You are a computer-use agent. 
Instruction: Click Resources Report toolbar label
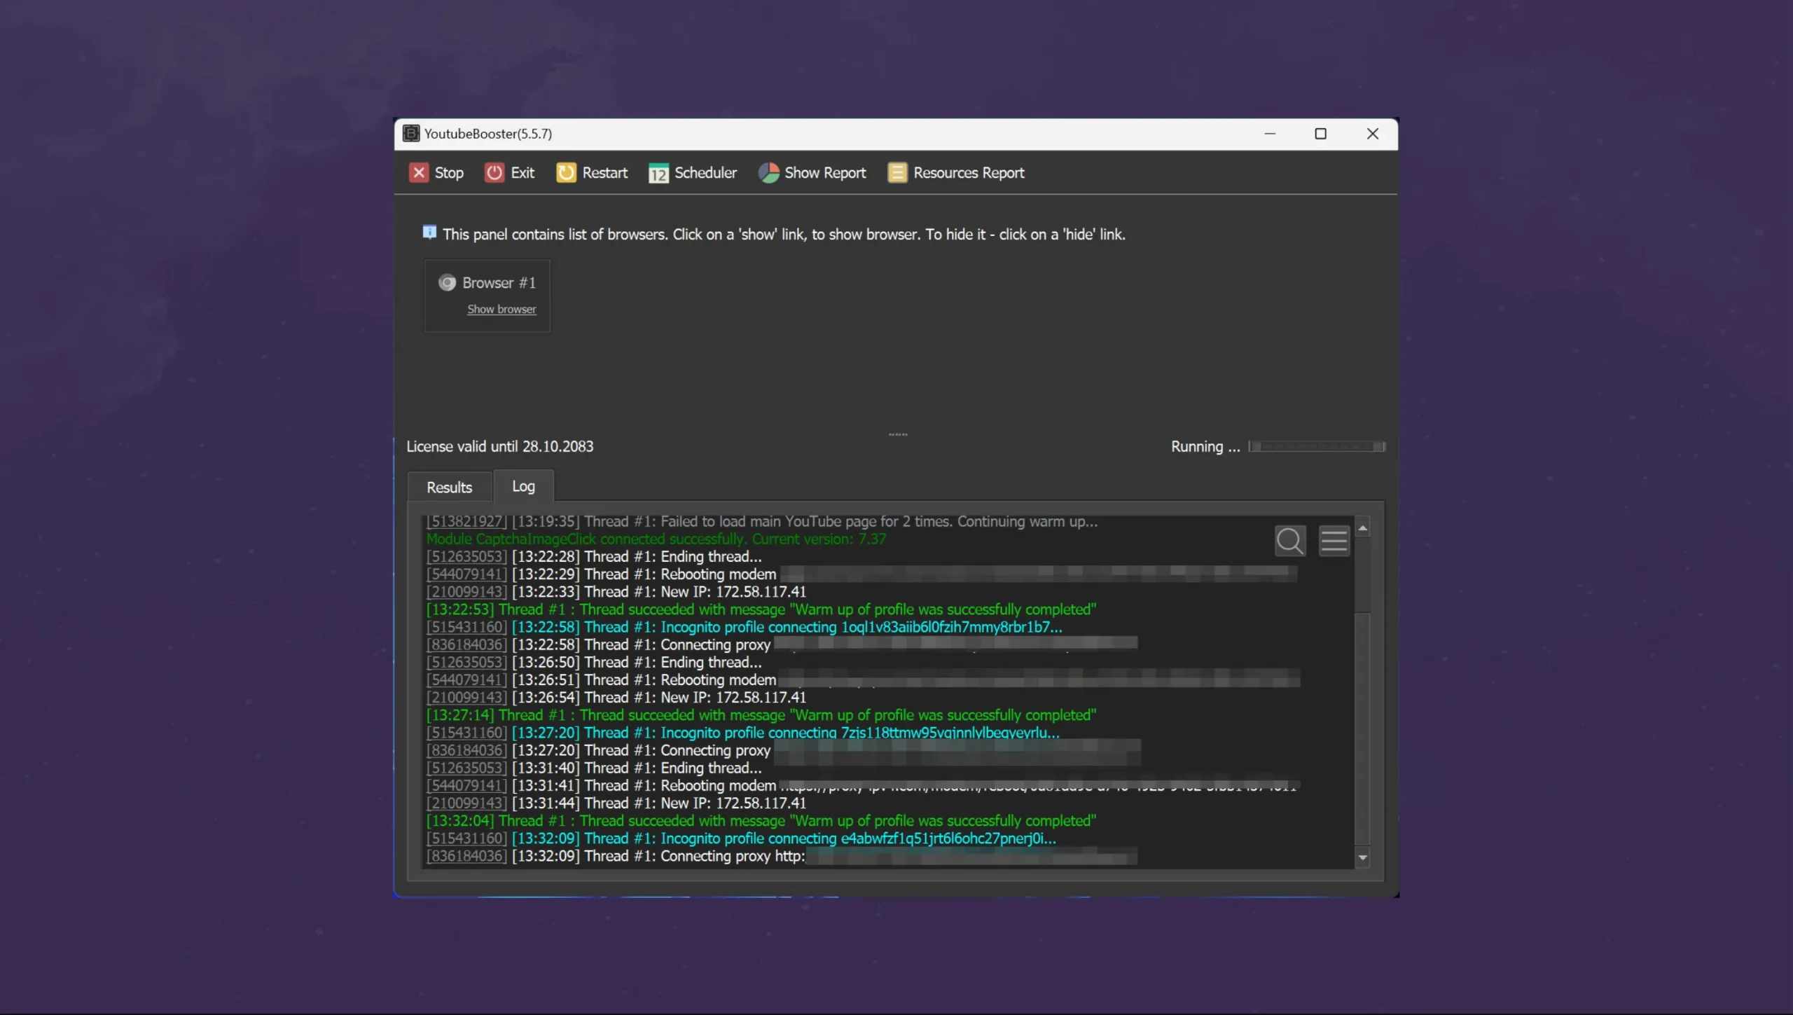pos(969,173)
